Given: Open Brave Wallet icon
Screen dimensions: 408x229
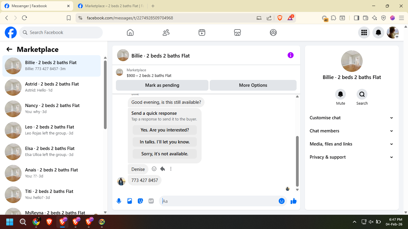Looking at the screenshot, I should (x=366, y=18).
